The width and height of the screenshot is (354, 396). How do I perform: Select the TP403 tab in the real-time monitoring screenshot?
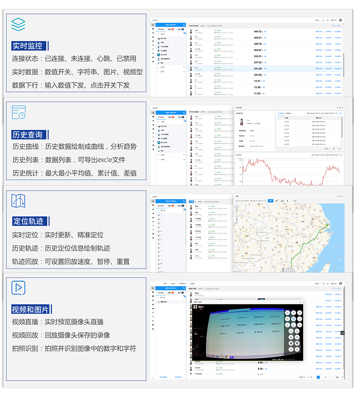pyautogui.click(x=193, y=25)
